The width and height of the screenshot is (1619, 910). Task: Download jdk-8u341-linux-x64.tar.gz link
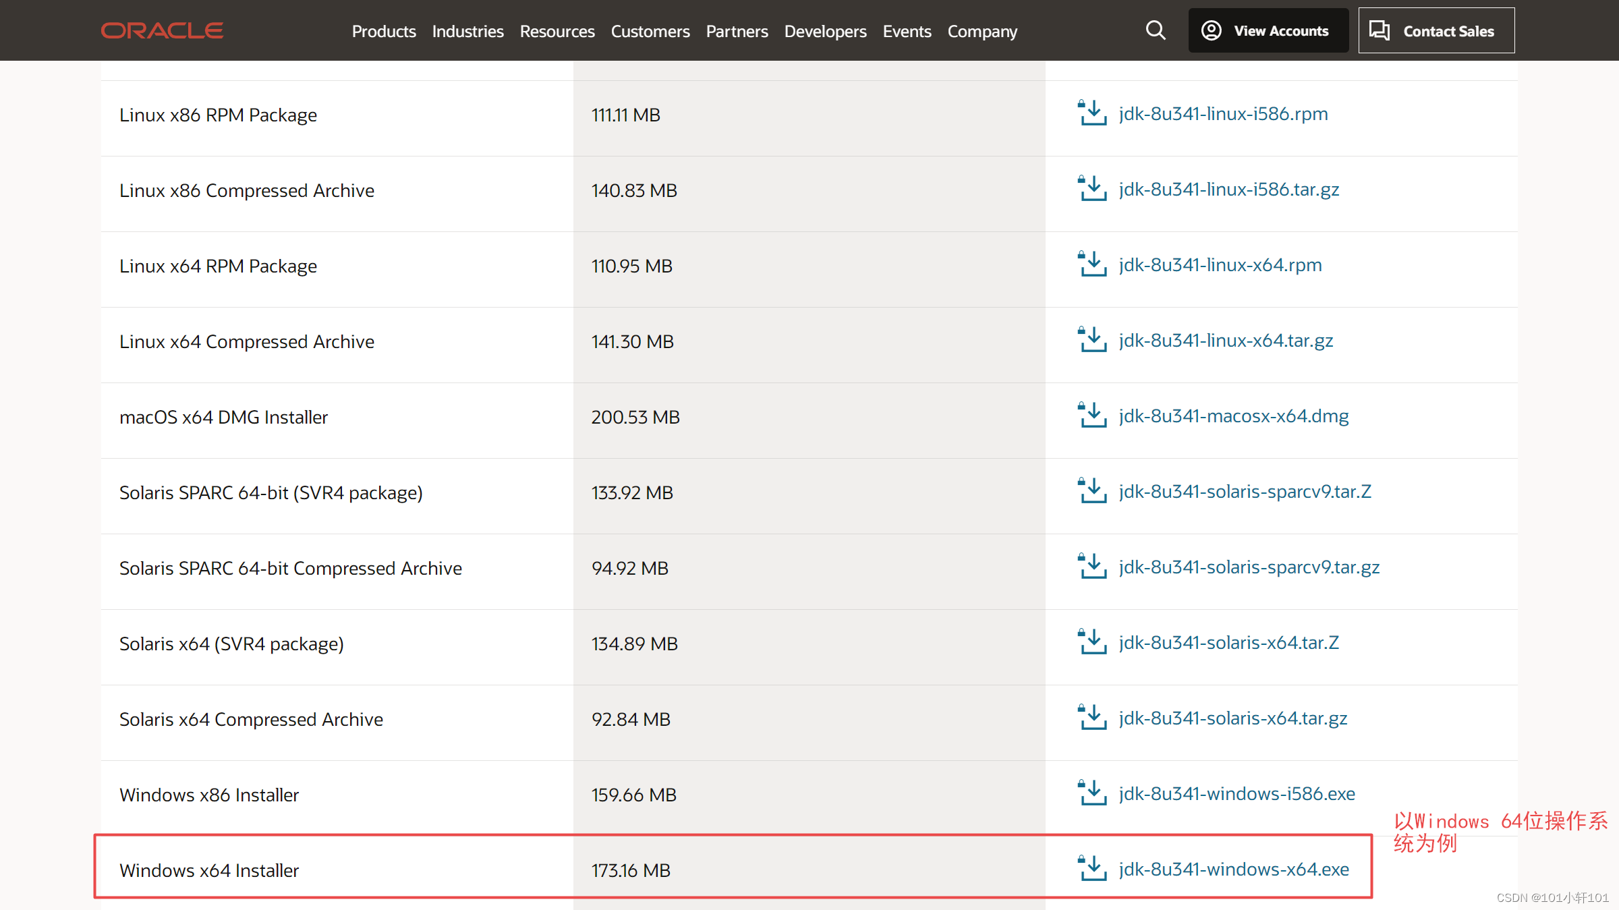click(1226, 341)
